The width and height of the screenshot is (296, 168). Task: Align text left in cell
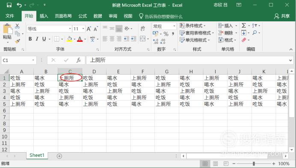tap(105, 39)
